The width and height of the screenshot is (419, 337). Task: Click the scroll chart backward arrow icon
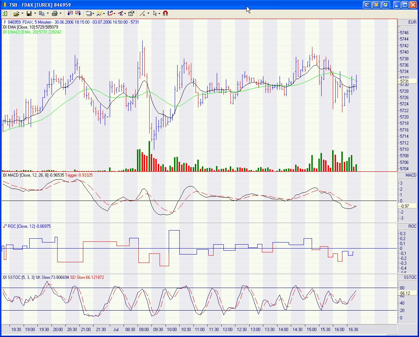[x=70, y=13]
